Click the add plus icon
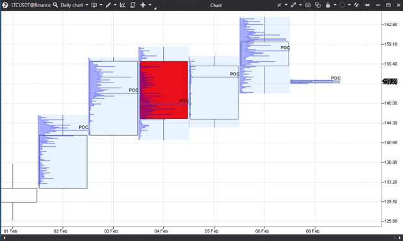The width and height of the screenshot is (403, 241). click(143, 5)
